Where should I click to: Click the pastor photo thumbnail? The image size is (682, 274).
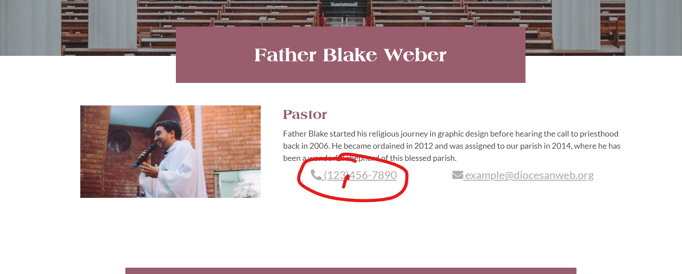170,151
